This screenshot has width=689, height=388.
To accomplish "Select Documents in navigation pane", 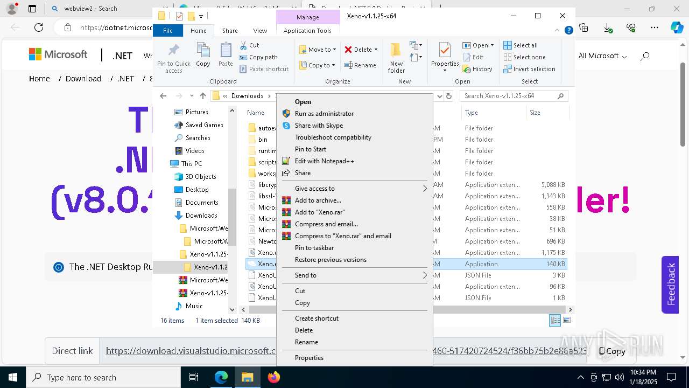I will pos(202,203).
